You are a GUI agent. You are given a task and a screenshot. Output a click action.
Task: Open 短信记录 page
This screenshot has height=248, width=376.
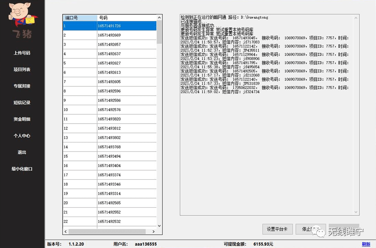[22, 102]
